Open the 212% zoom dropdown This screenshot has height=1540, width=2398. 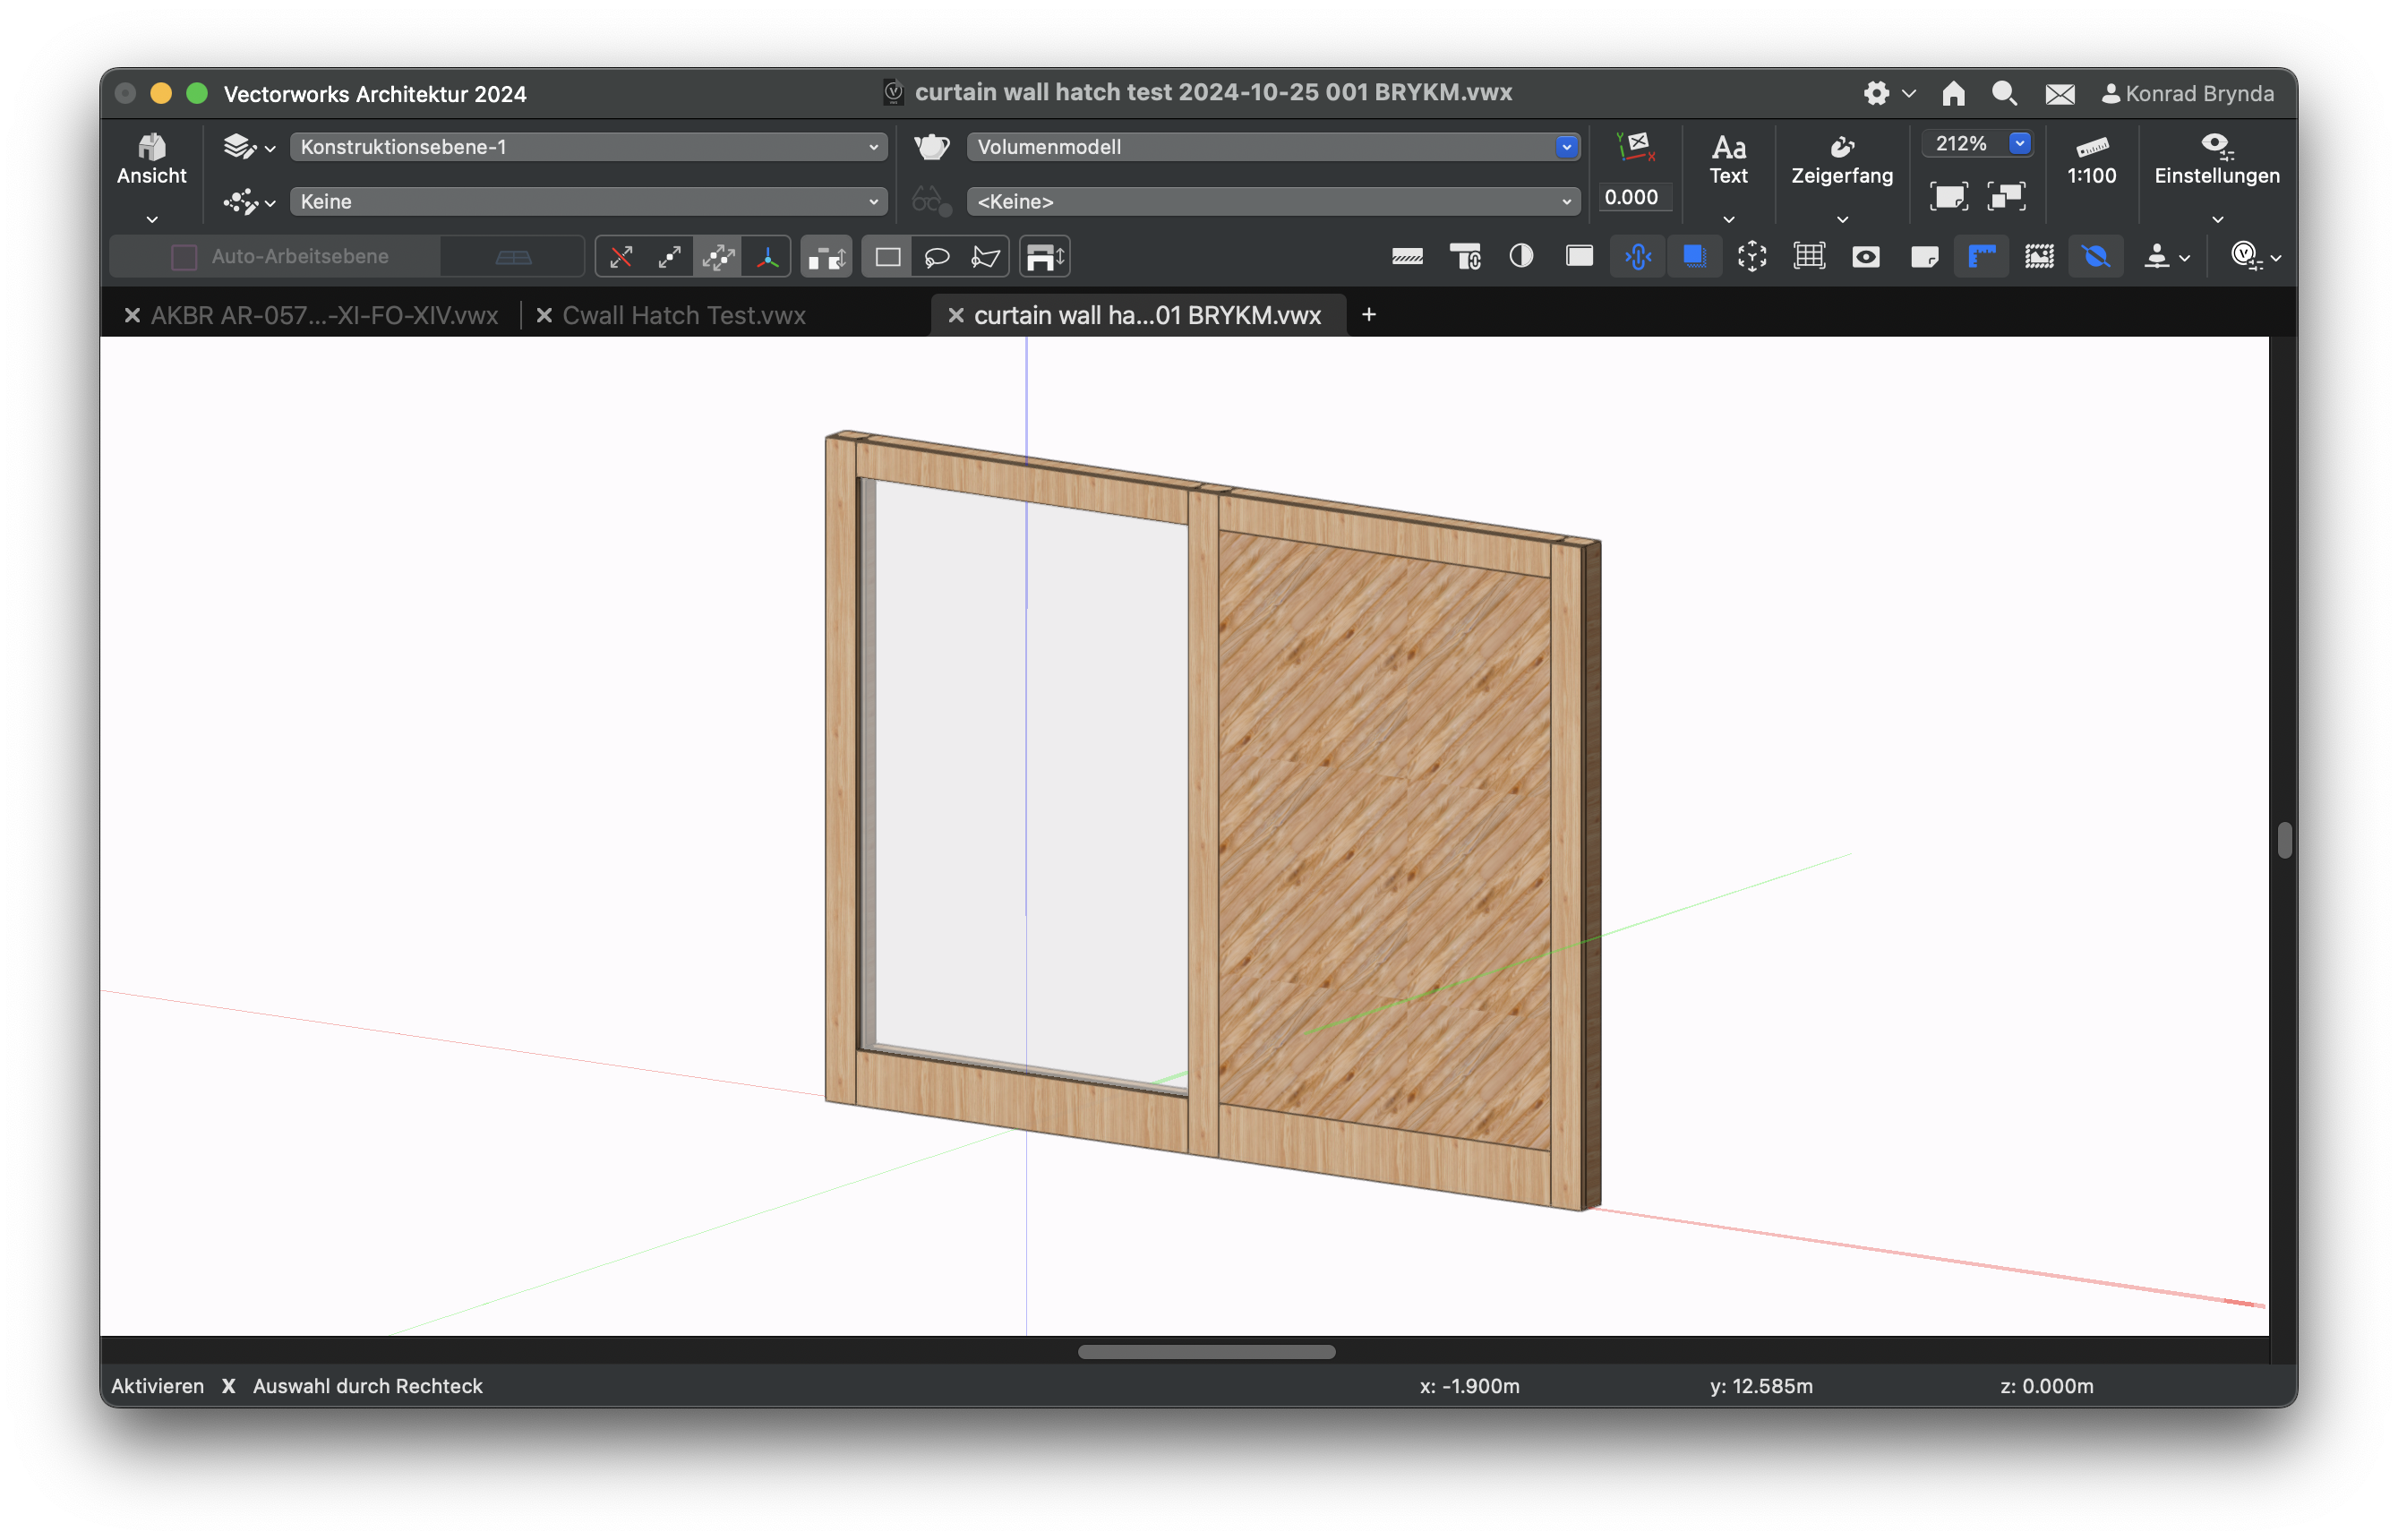(x=2019, y=144)
